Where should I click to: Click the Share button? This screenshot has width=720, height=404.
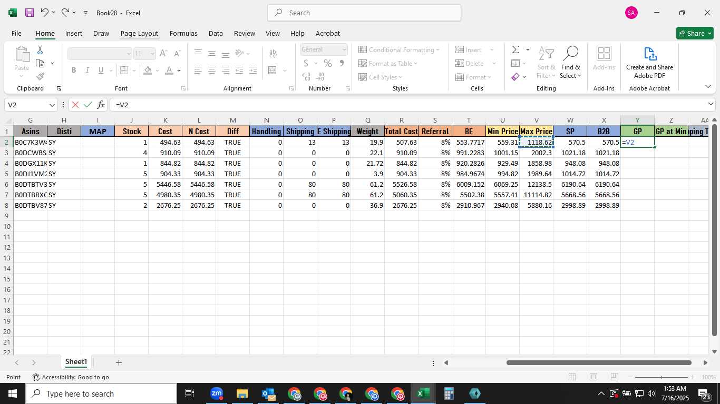tap(695, 33)
